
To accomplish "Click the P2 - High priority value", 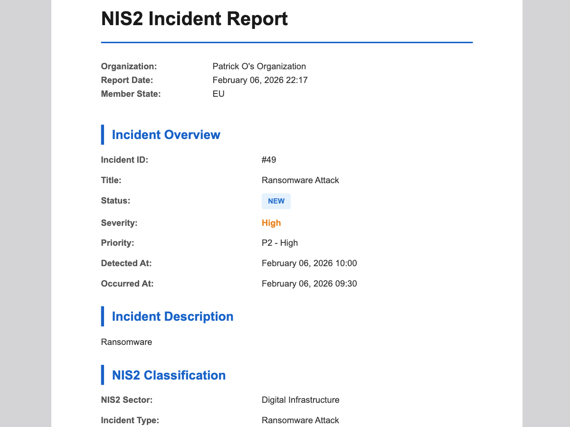I will (280, 243).
